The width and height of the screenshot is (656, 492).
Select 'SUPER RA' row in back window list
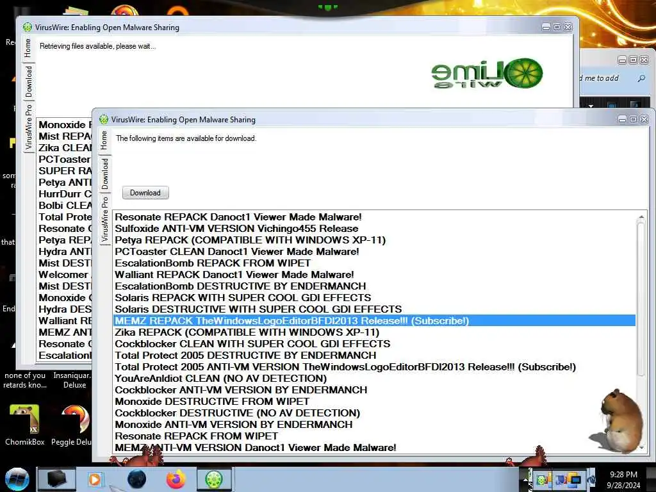65,171
